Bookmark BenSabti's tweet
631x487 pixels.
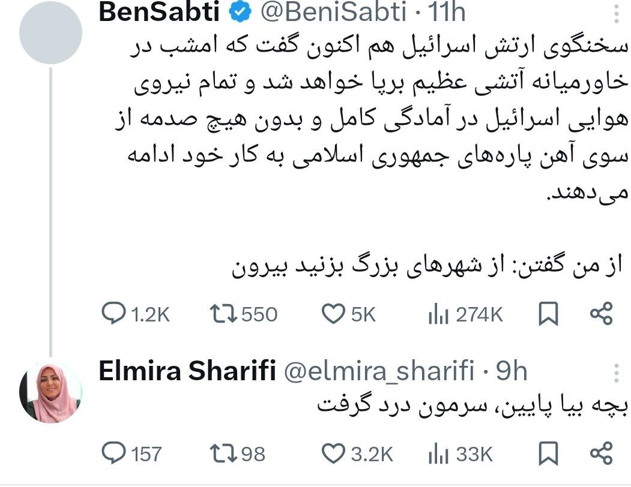tap(548, 314)
